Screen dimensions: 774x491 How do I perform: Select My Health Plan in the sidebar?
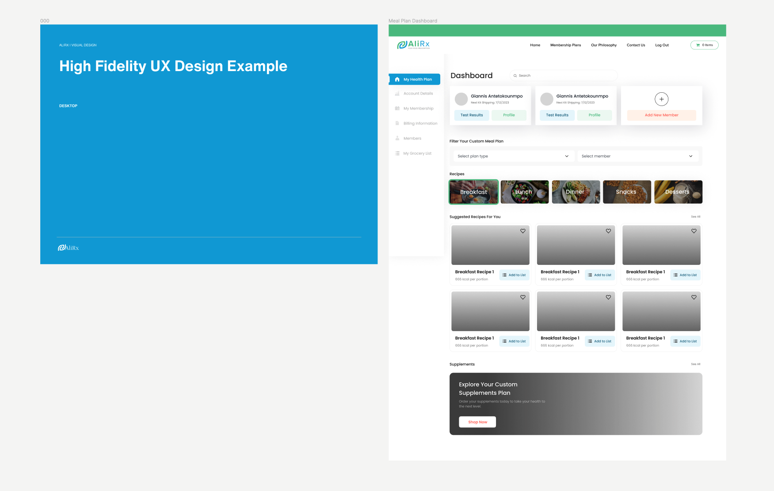pos(415,79)
